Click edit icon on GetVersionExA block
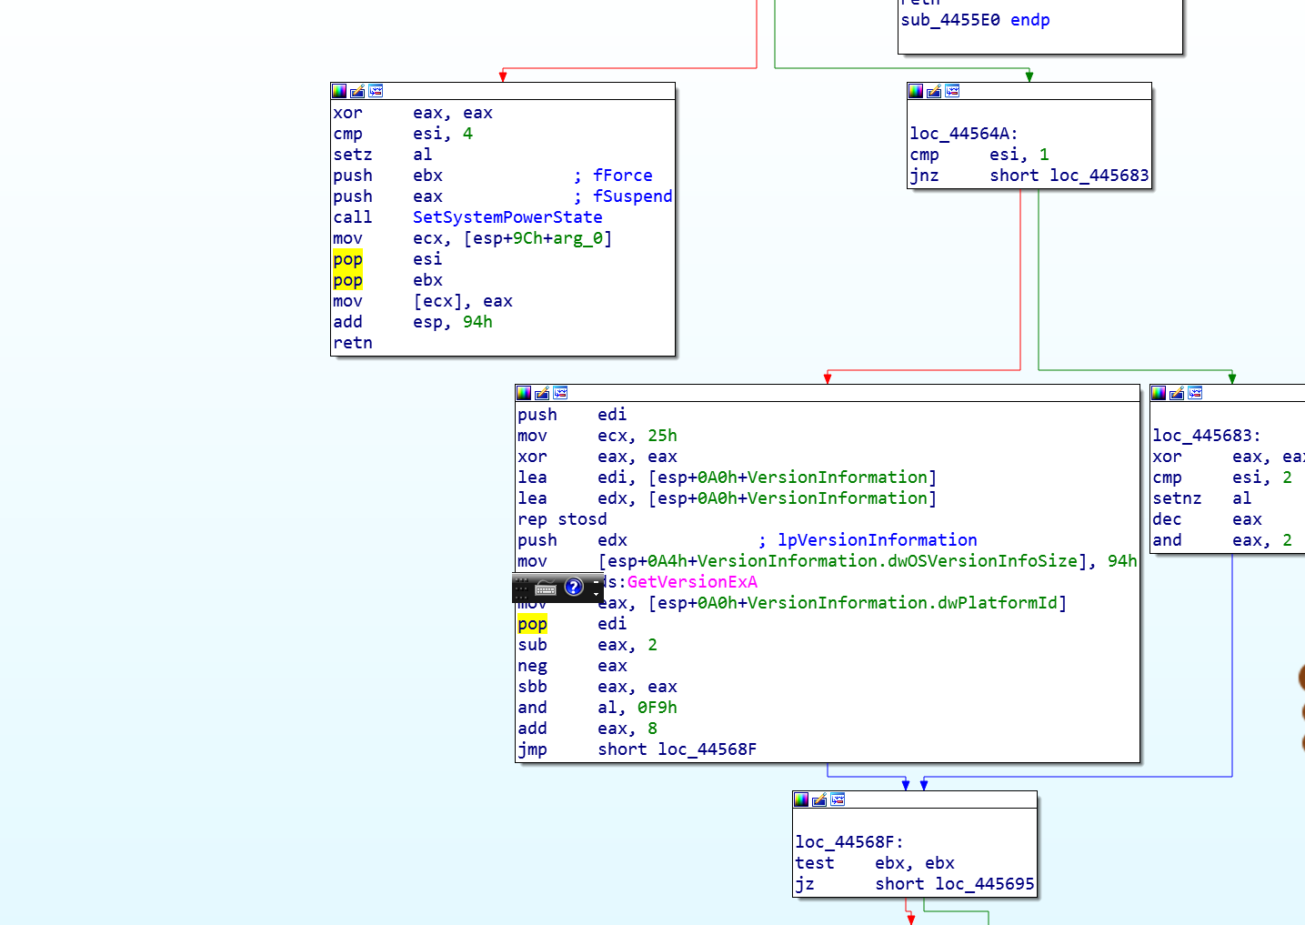The height and width of the screenshot is (925, 1305). point(542,393)
